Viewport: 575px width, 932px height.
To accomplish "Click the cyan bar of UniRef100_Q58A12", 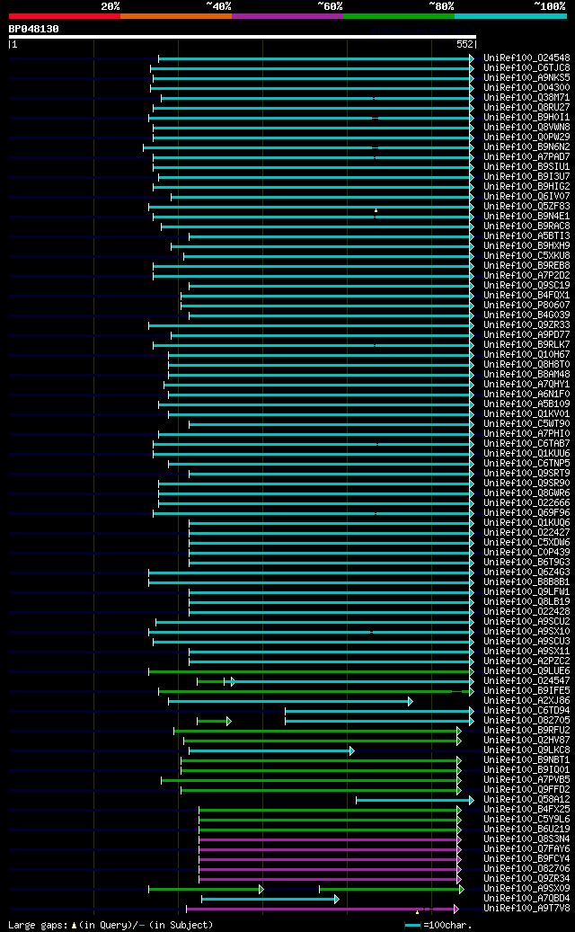I will pyautogui.click(x=413, y=800).
